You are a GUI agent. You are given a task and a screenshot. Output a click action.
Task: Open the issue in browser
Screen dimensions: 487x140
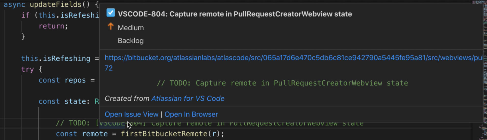tap(191, 114)
